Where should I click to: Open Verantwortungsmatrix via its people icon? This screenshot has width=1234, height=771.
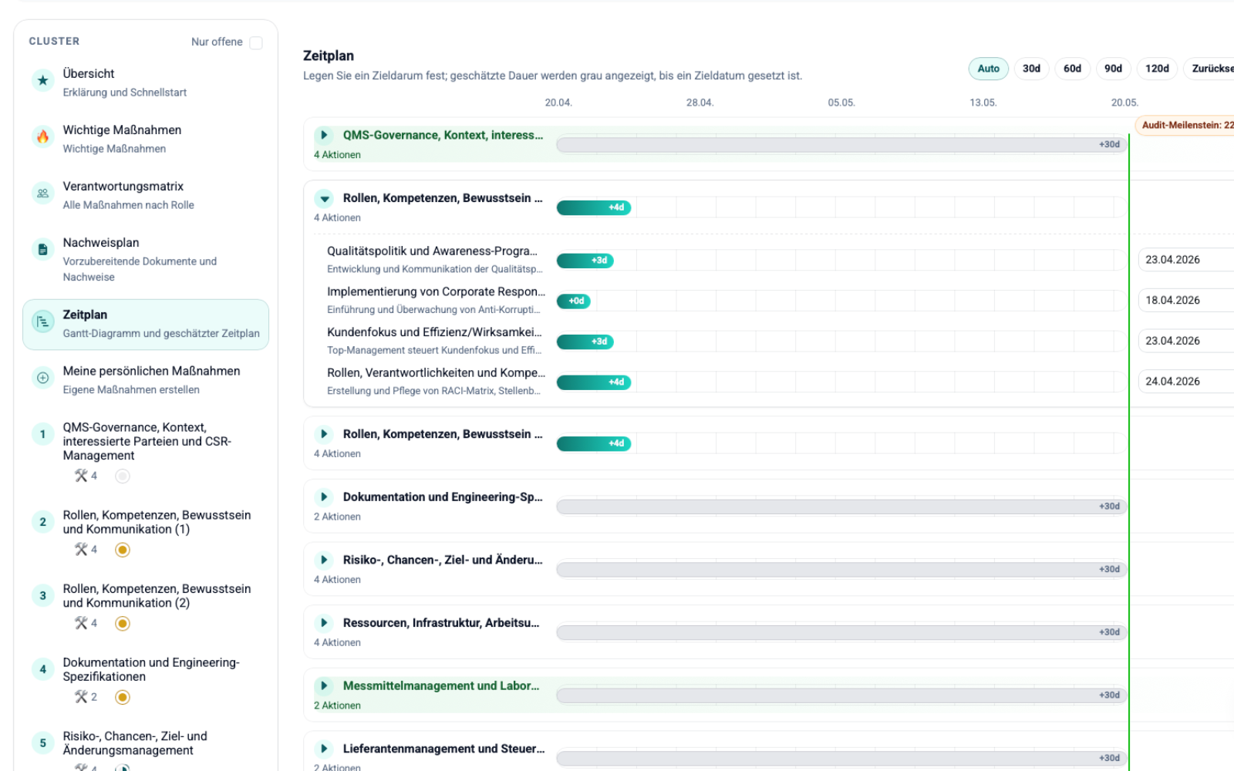click(43, 194)
